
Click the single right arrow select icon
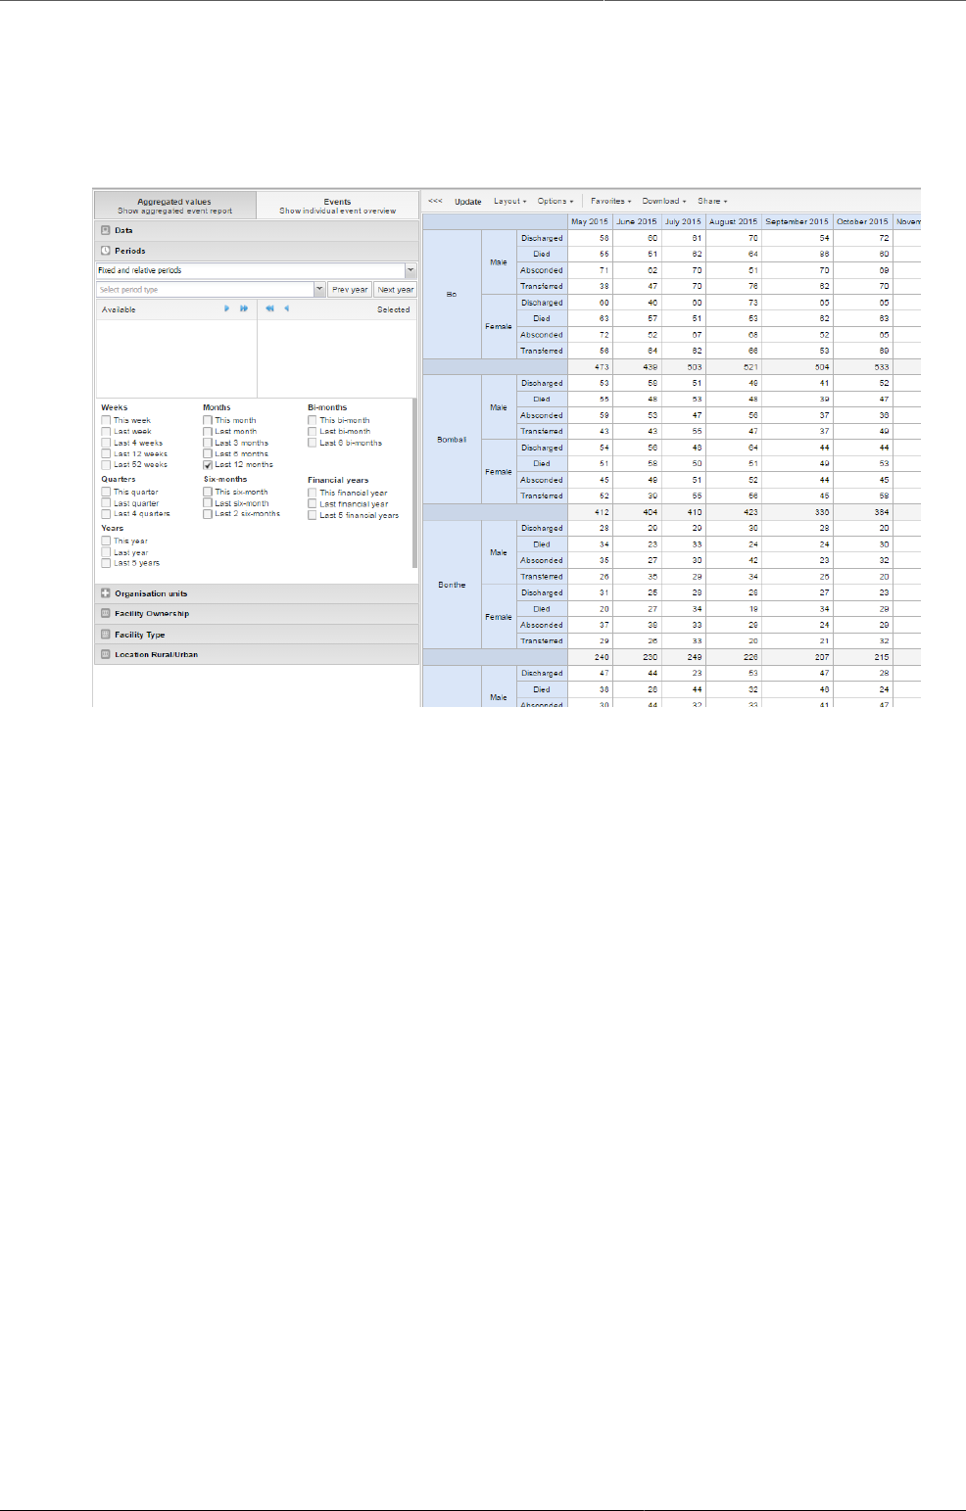click(227, 308)
